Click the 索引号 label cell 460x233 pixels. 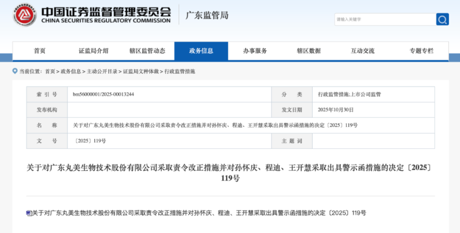pyautogui.click(x=47, y=95)
